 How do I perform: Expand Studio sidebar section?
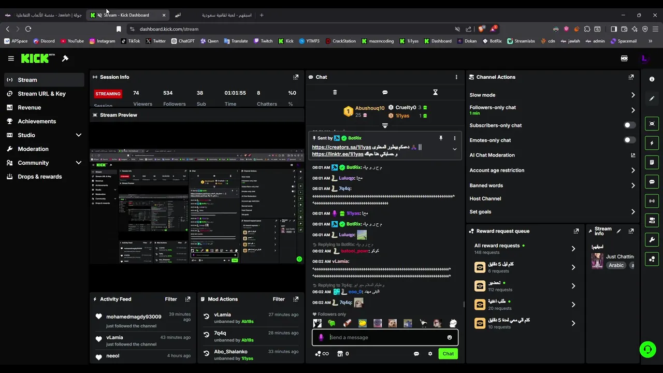(x=79, y=135)
